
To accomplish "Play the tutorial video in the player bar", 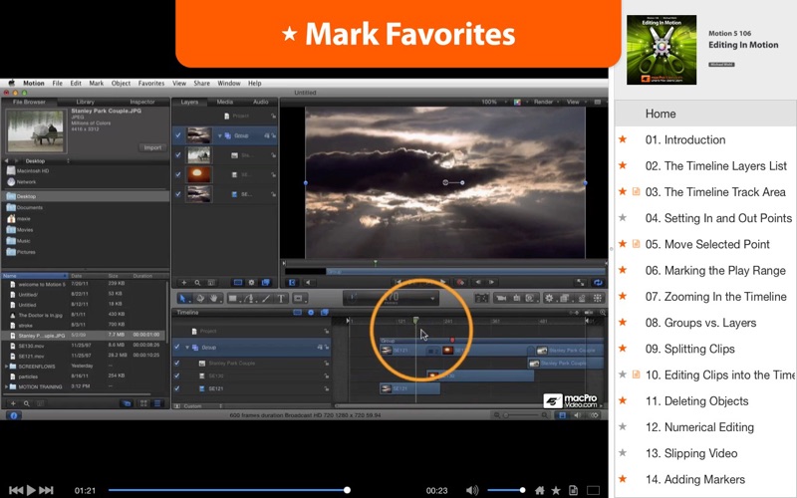I will [x=31, y=490].
